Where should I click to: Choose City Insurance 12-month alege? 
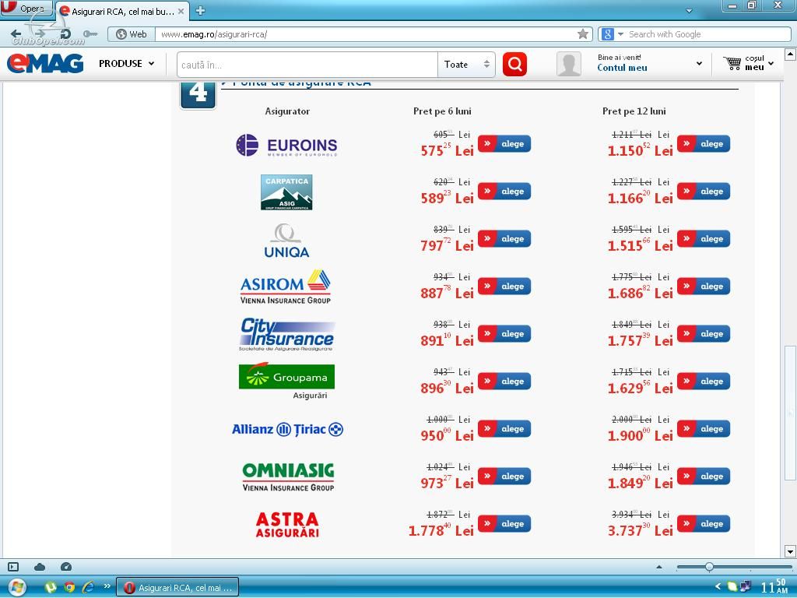coord(704,333)
